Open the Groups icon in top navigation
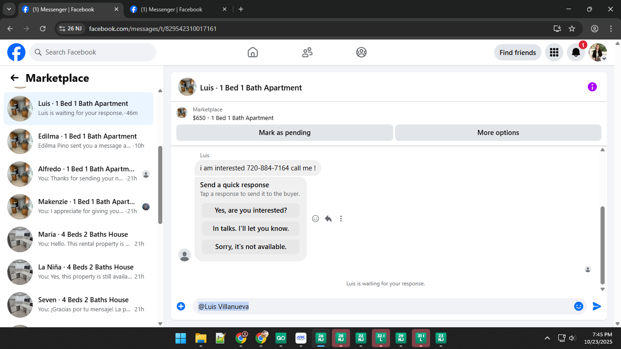 (x=361, y=52)
